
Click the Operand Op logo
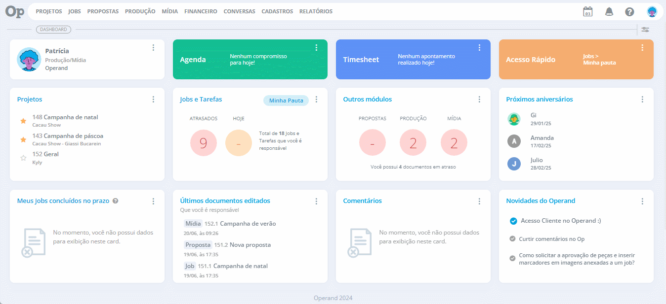15,11
